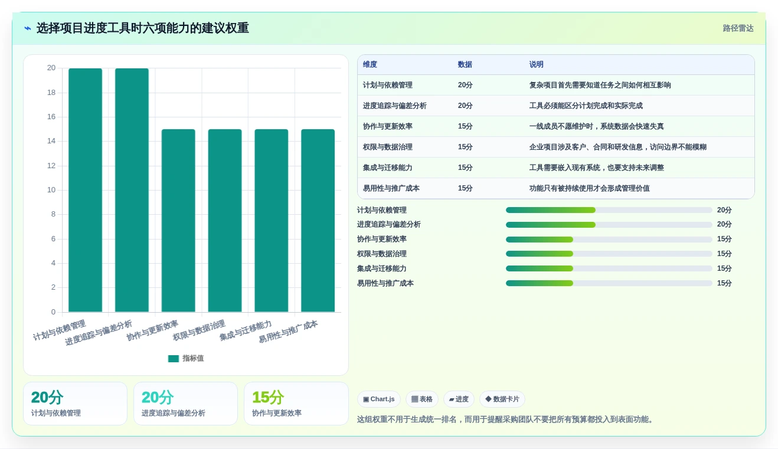Viewport: 778px width, 449px height.
Task: Select the 表格 tag chip
Action: pos(422,399)
